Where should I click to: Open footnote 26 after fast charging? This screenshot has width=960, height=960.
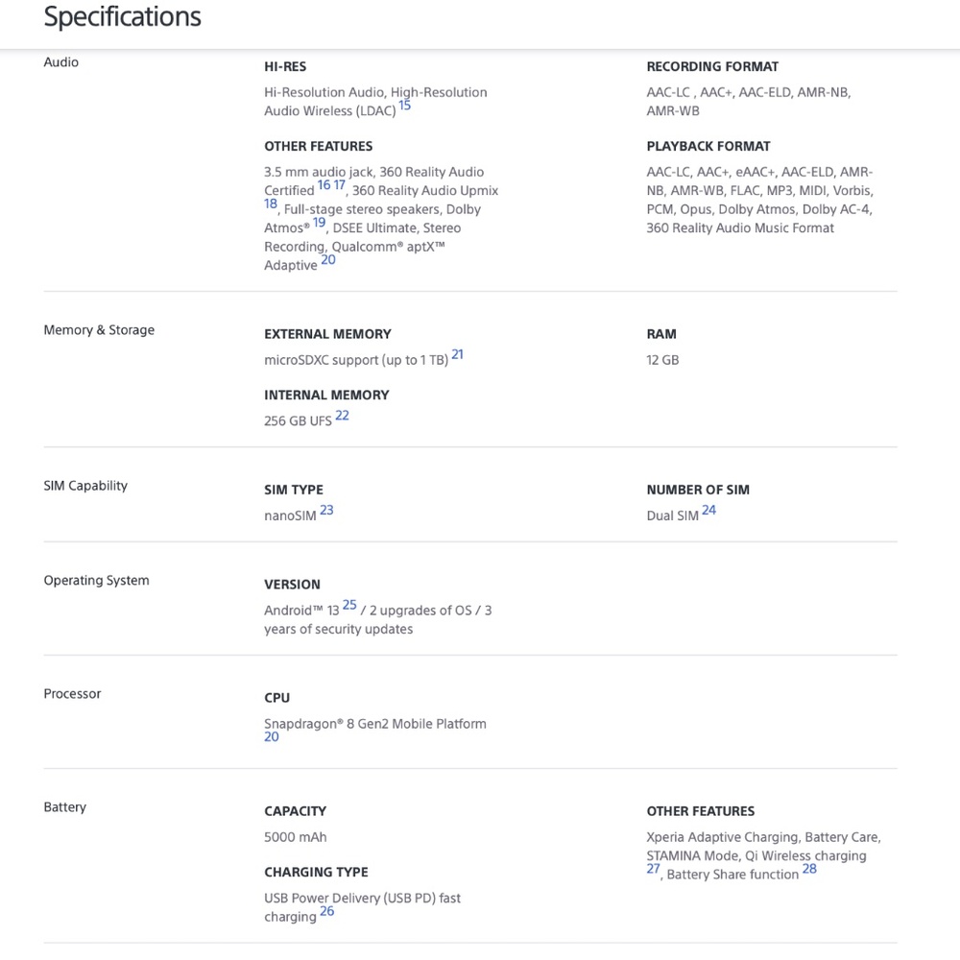pyautogui.click(x=327, y=911)
